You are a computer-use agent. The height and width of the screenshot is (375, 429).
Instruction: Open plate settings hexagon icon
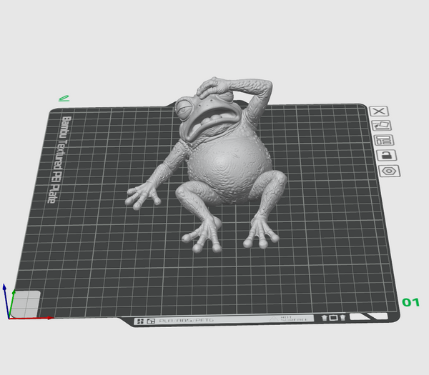pyautogui.click(x=390, y=171)
